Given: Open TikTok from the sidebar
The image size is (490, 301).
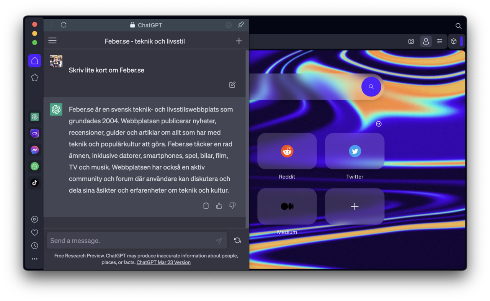Looking at the screenshot, I should [35, 183].
